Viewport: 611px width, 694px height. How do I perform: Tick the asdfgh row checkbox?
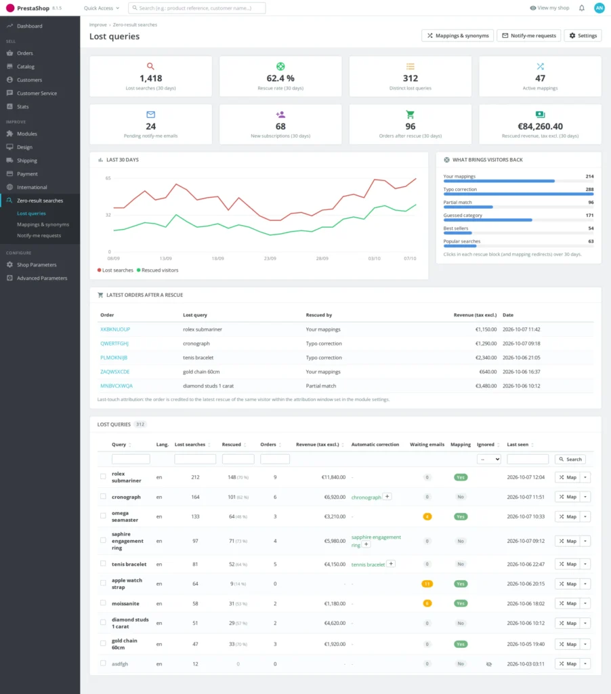pyautogui.click(x=103, y=664)
